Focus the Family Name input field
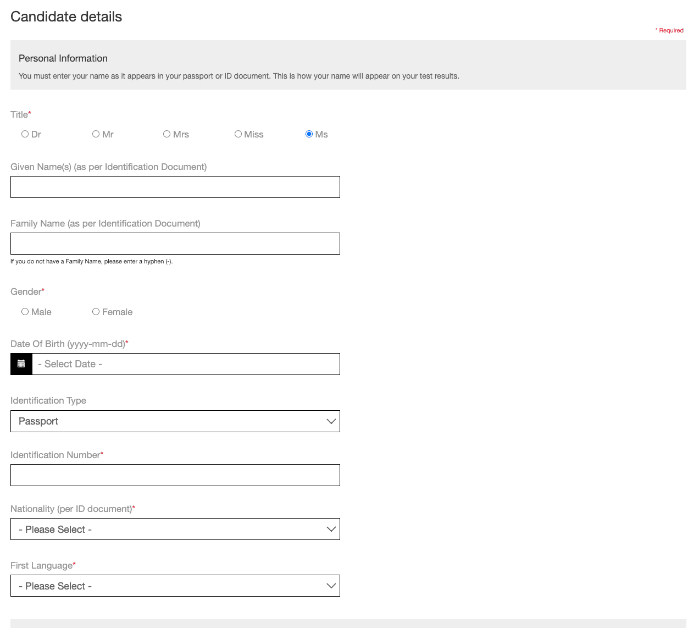 tap(175, 244)
